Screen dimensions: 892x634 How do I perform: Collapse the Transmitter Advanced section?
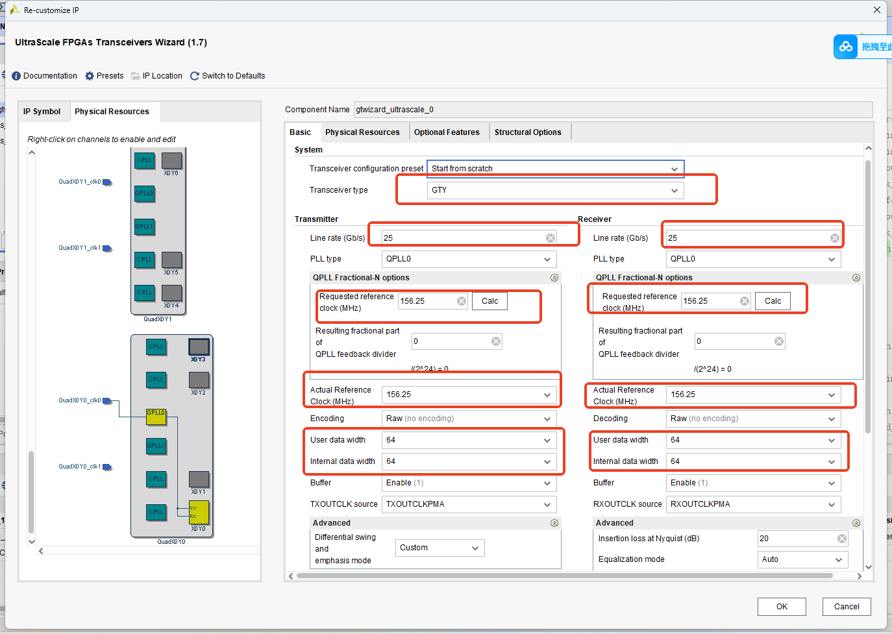[554, 523]
